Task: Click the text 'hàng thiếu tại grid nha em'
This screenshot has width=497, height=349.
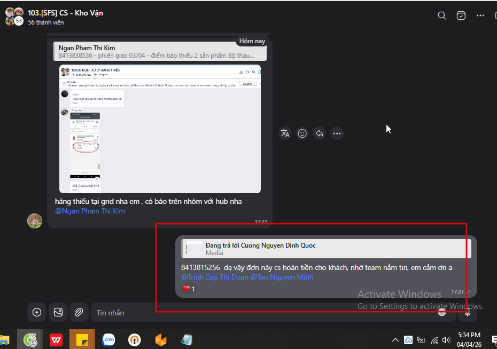Action: [97, 202]
